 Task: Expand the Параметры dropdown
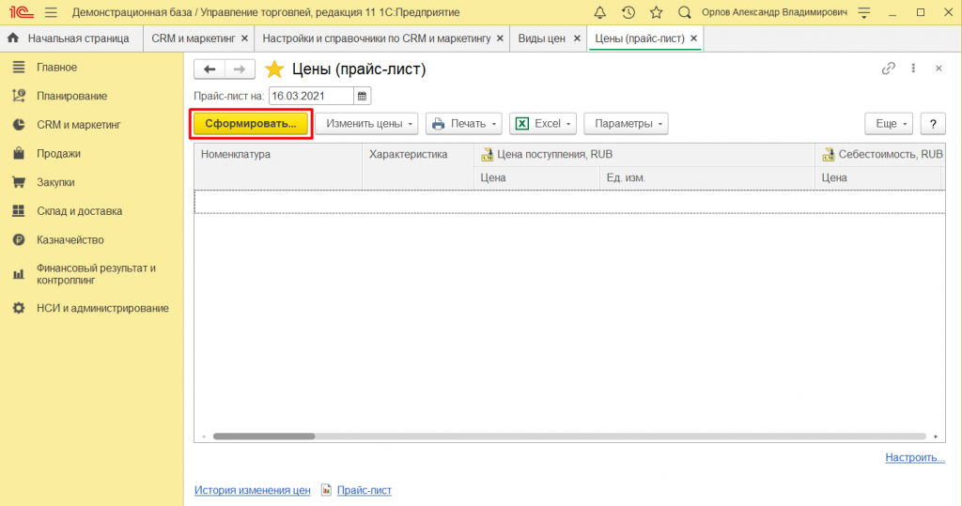click(x=625, y=124)
